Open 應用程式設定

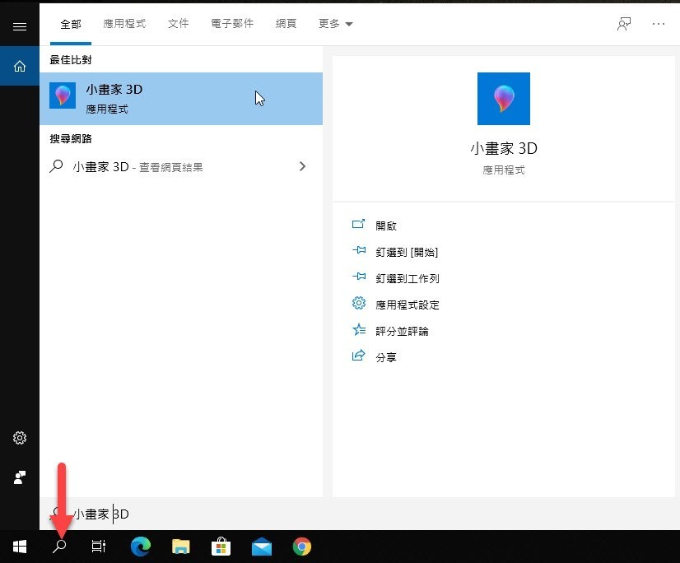408,305
